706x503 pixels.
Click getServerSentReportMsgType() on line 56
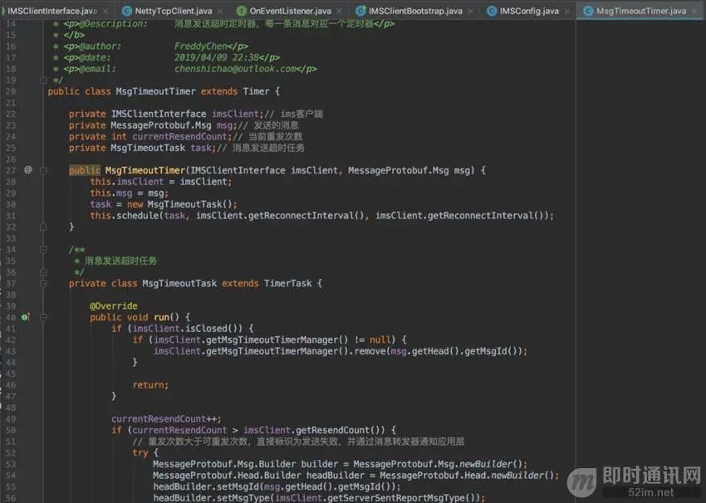pyautogui.click(x=404, y=498)
